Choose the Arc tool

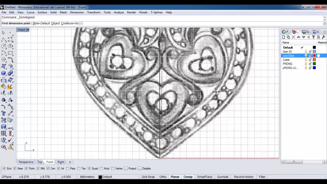pos(4,53)
